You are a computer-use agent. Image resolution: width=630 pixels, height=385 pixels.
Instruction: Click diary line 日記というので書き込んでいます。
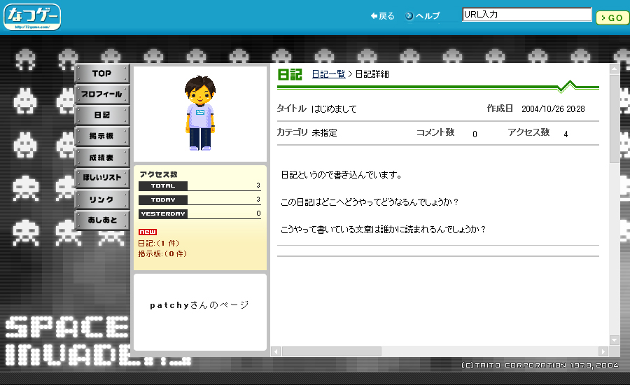point(341,175)
